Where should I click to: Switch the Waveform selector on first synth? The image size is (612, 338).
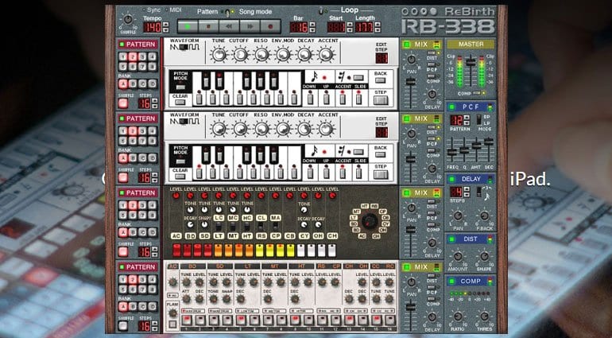tap(184, 47)
